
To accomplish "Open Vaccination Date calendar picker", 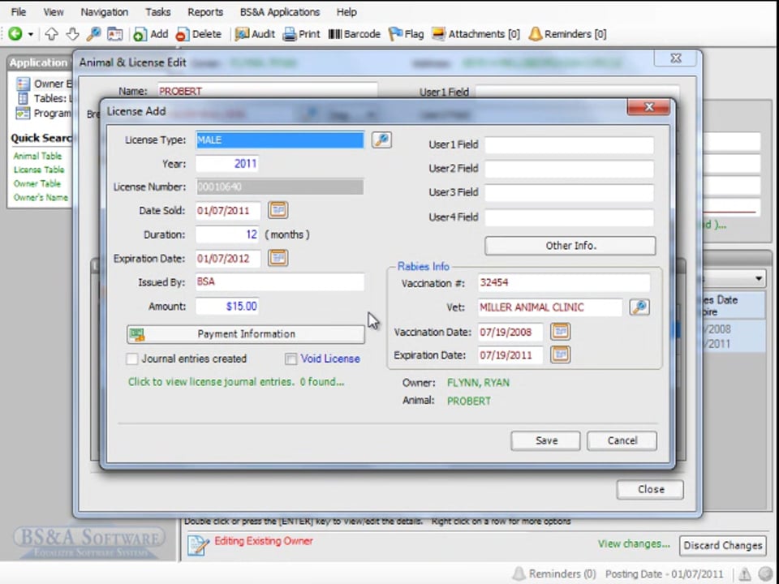I will coord(561,331).
